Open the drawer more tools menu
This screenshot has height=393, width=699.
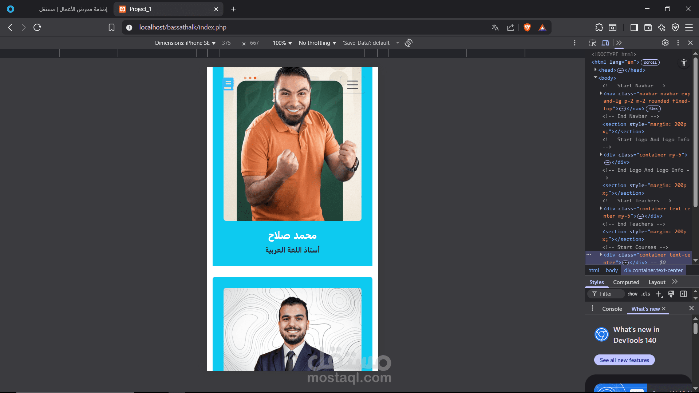(x=593, y=309)
